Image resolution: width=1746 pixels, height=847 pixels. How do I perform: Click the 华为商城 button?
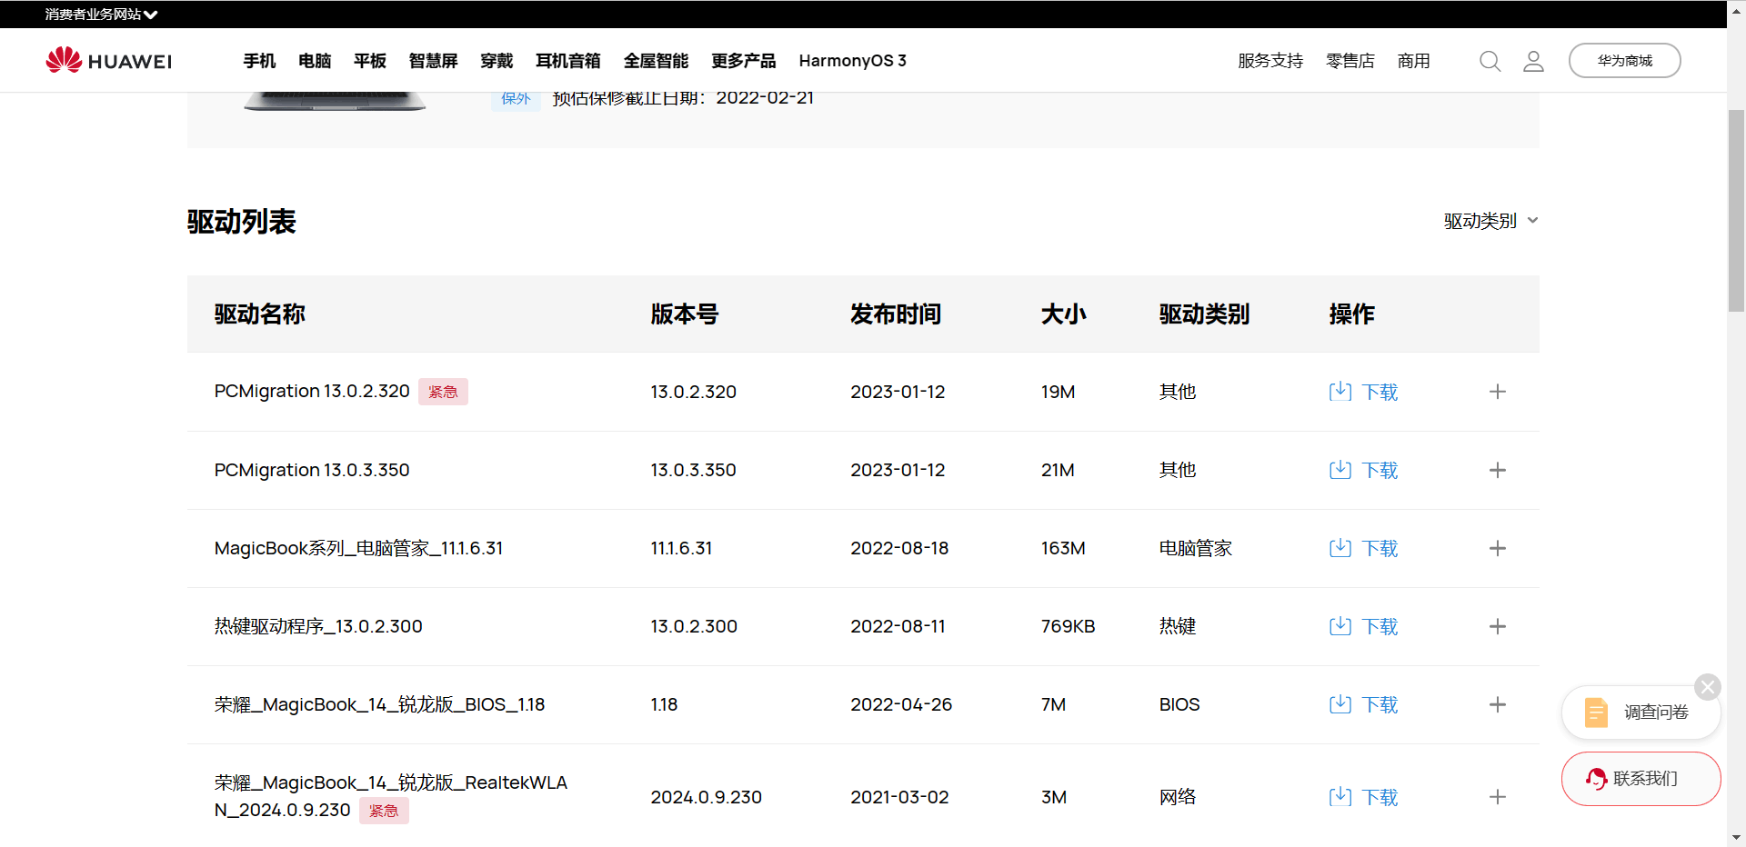pyautogui.click(x=1625, y=61)
